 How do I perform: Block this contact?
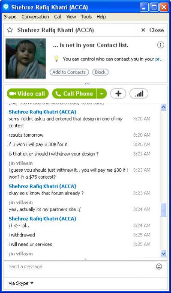100,72
